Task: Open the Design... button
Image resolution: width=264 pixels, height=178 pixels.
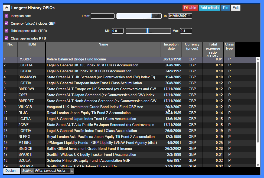Action: point(12,171)
